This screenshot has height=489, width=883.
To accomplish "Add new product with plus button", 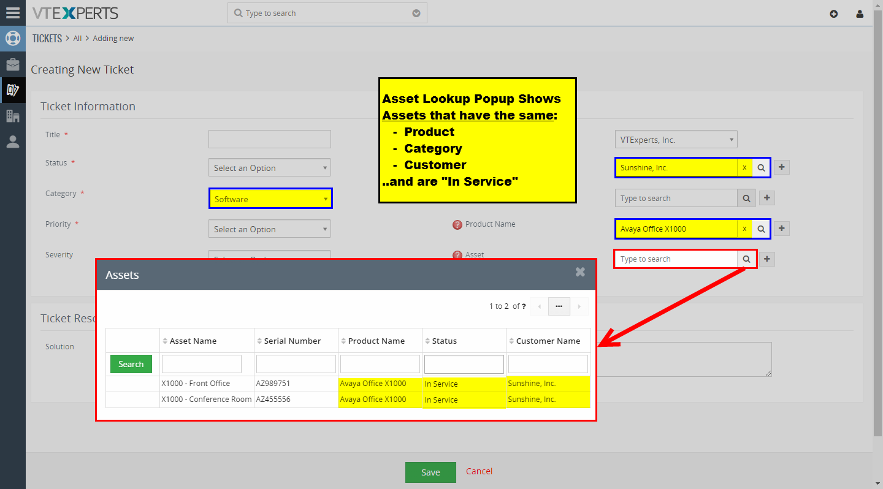I will [x=781, y=229].
